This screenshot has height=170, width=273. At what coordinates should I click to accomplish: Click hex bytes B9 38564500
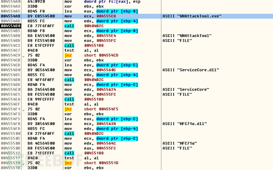pyautogui.click(x=41, y=124)
